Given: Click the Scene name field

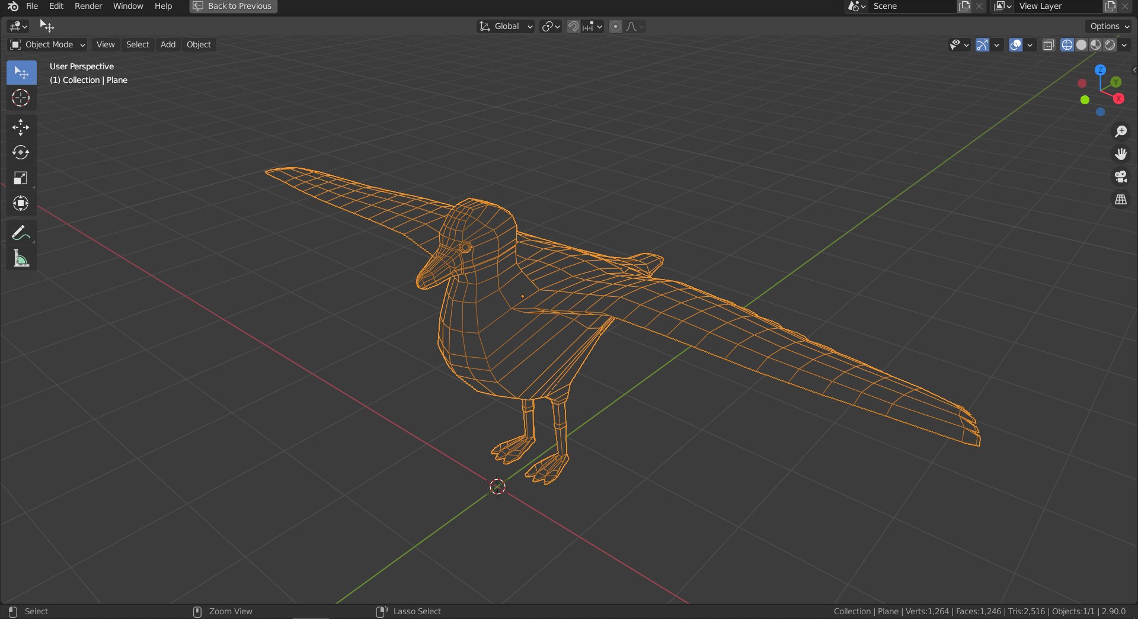Looking at the screenshot, I should [x=912, y=6].
